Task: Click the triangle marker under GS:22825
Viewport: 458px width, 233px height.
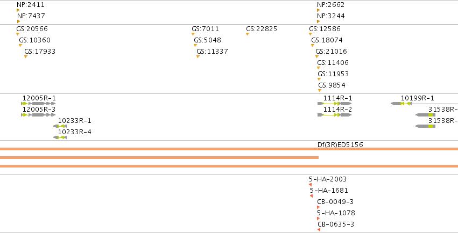Action: coord(248,34)
